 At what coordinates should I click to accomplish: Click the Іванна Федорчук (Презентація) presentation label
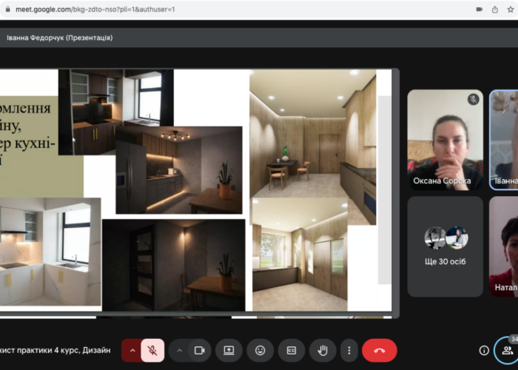(59, 37)
